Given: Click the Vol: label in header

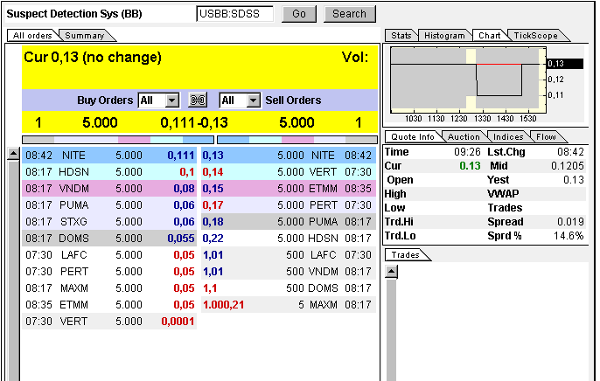Looking at the screenshot, I should tap(355, 58).
